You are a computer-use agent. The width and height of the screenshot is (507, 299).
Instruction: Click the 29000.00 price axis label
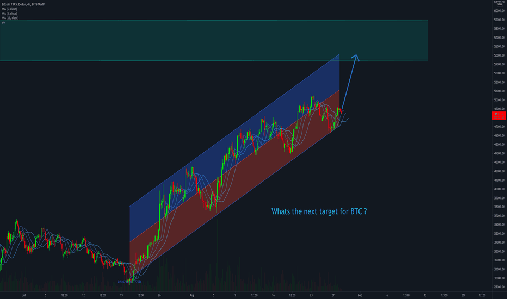[x=499, y=287]
